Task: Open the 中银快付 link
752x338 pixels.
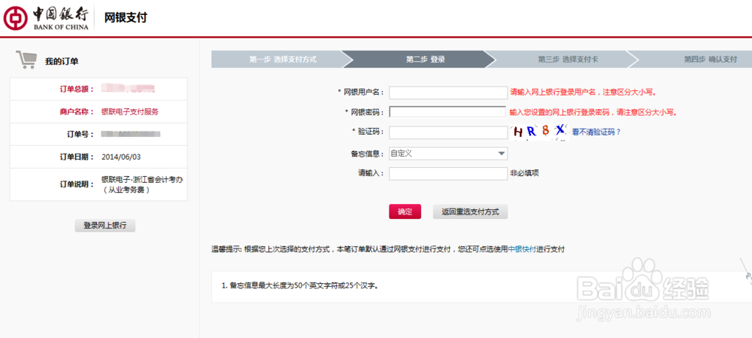Action: tap(522, 250)
